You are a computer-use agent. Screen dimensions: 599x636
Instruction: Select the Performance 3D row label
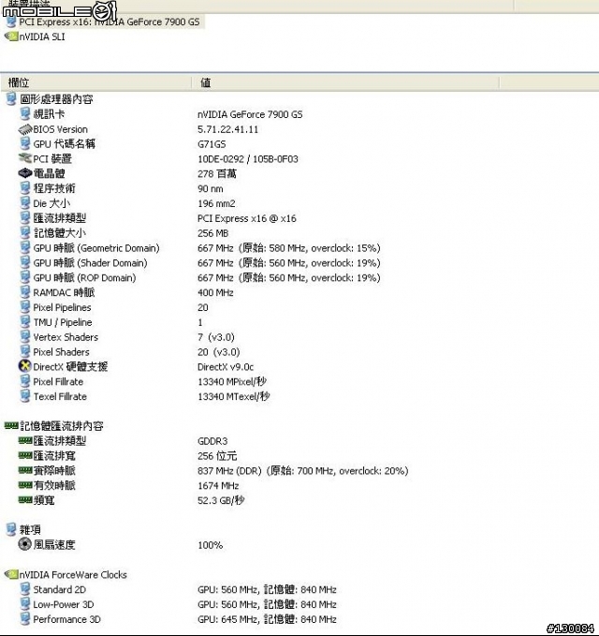[x=66, y=619]
